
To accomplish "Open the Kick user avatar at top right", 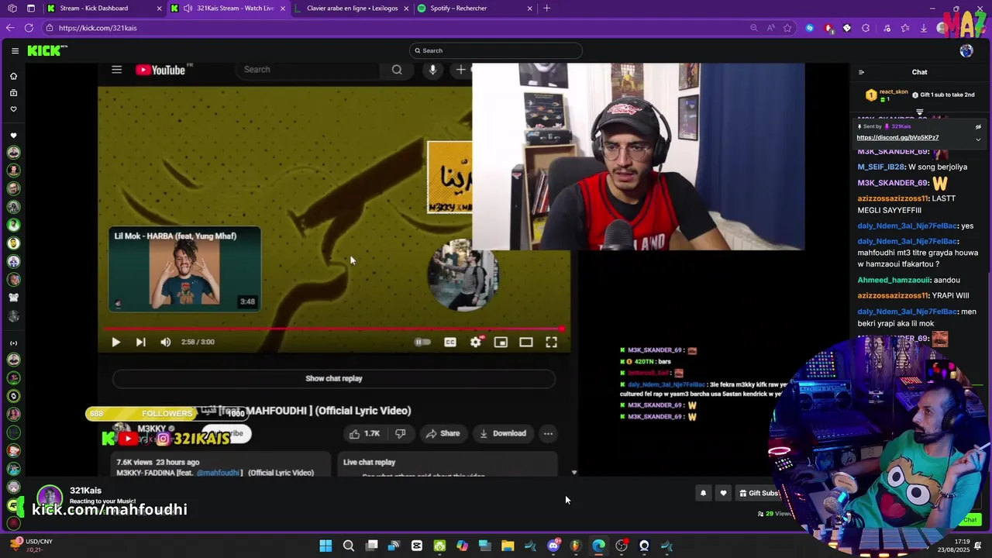I will click(x=966, y=51).
